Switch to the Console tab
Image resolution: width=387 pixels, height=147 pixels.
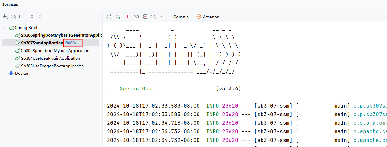pyautogui.click(x=181, y=17)
